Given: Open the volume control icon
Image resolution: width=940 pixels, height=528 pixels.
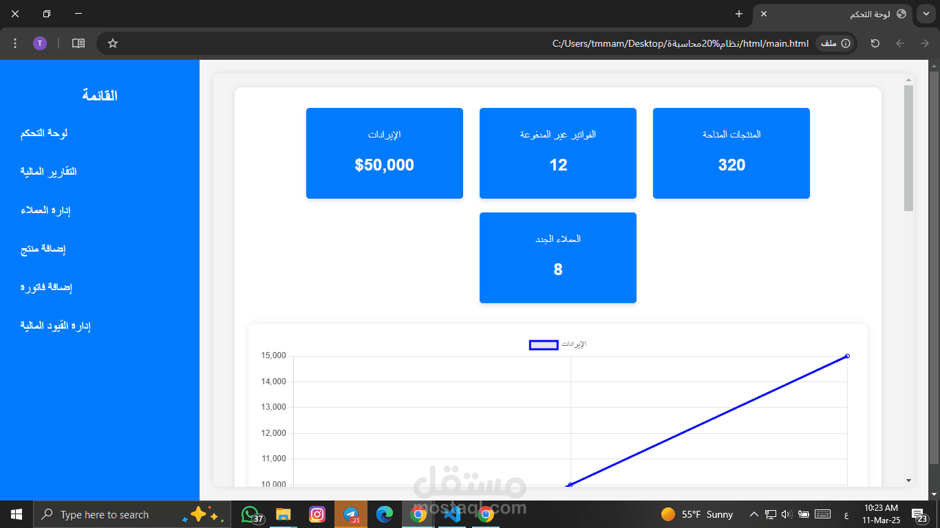Looking at the screenshot, I should (787, 514).
